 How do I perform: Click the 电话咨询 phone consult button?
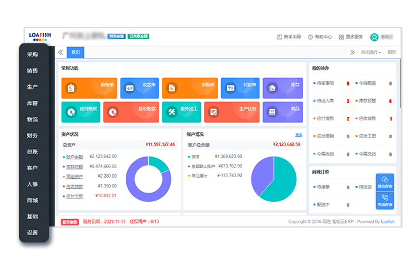coord(385,201)
